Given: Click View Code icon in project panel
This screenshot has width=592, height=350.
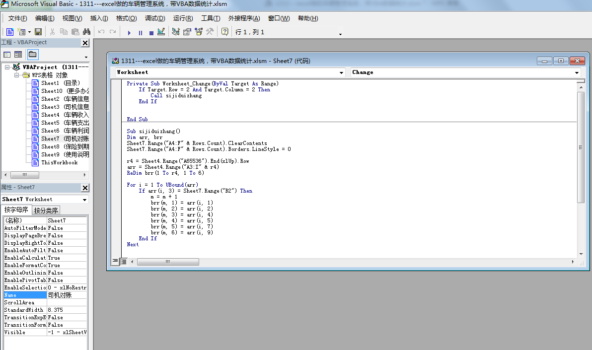Looking at the screenshot, I should coord(7,55).
